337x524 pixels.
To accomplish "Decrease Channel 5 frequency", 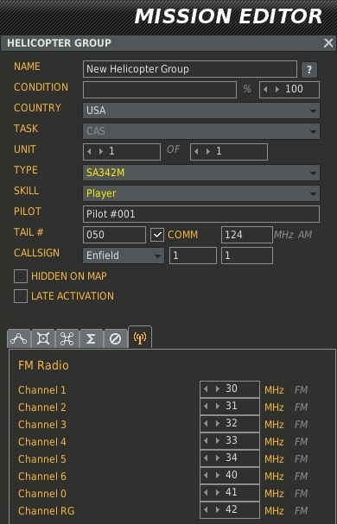I will tap(206, 458).
